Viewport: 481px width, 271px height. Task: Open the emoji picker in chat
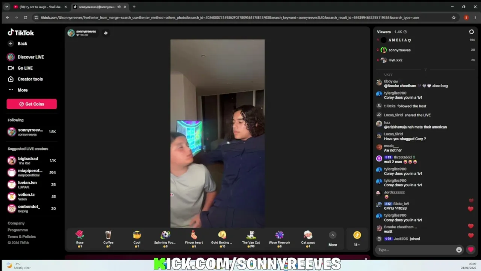coord(459,250)
